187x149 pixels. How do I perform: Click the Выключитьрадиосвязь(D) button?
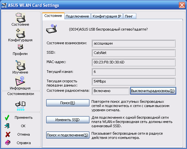(153, 91)
